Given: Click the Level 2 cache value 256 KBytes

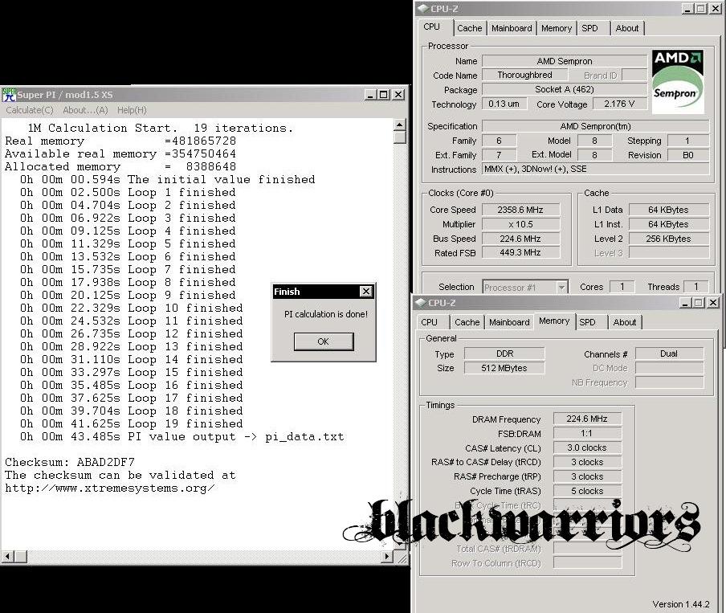Looking at the screenshot, I should tap(669, 239).
